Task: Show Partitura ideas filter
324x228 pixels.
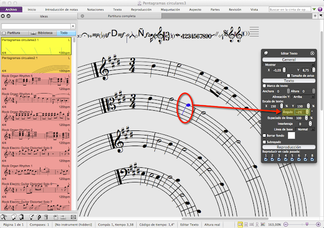Action: tap(15, 33)
